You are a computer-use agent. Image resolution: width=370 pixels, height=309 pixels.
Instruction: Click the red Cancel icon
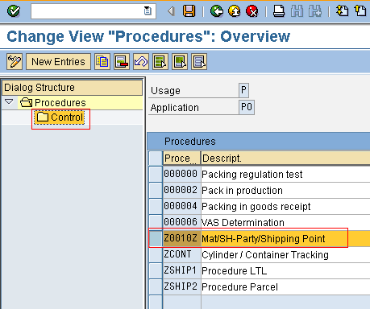(x=252, y=11)
